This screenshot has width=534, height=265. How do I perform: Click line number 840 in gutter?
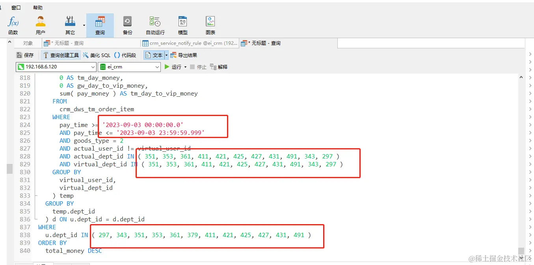(25, 250)
